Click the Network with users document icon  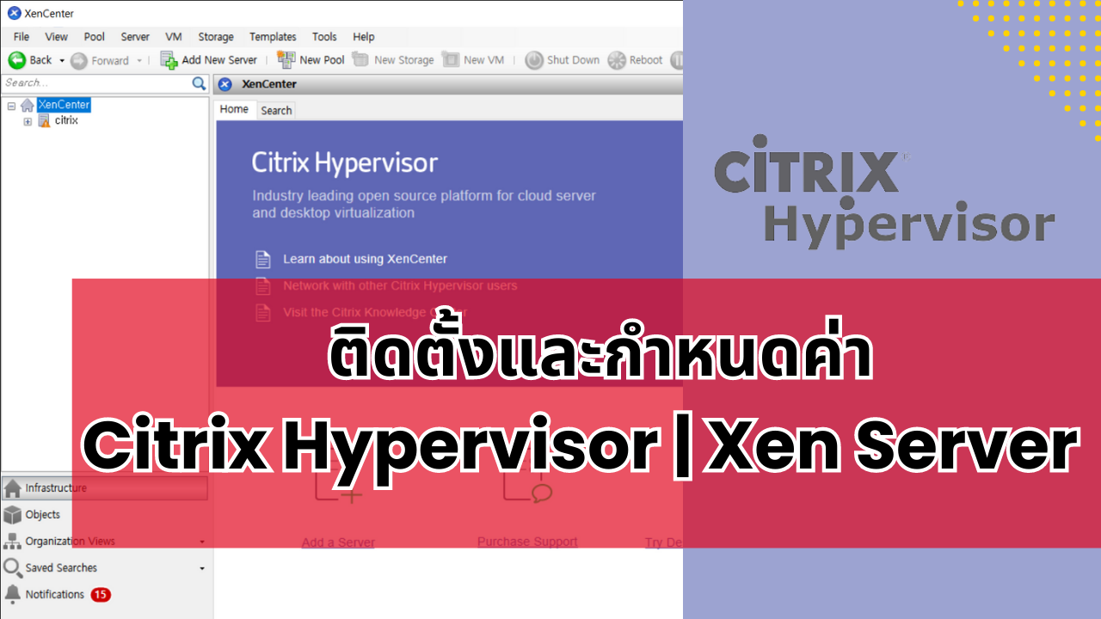click(x=263, y=285)
